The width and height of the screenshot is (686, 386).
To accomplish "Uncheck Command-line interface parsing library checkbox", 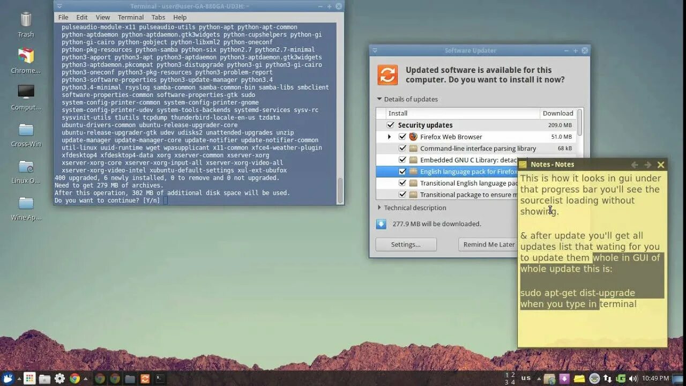I will [x=402, y=149].
